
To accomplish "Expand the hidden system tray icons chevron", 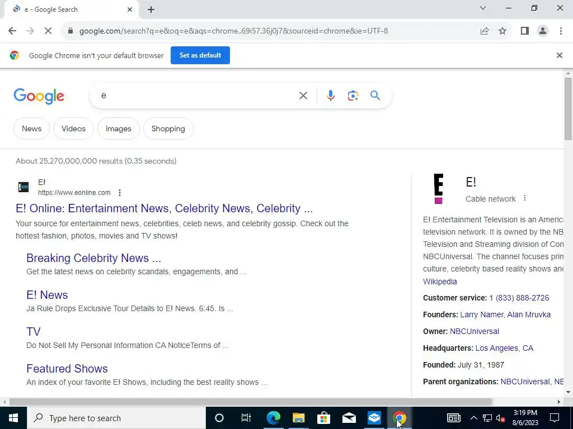I will [473, 418].
